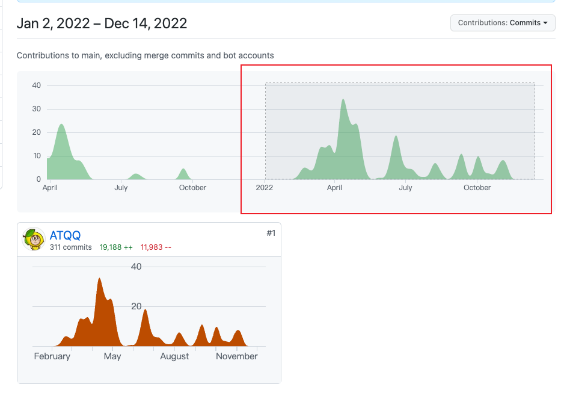This screenshot has height=393, width=561.
Task: Click the 11,983 -- deletions text
Action: click(156, 247)
